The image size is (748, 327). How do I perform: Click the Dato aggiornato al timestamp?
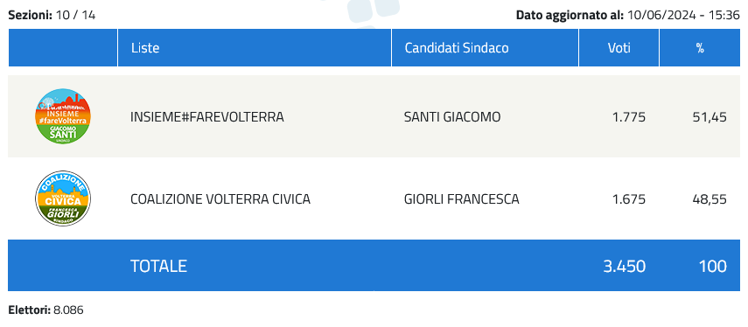tap(628, 15)
